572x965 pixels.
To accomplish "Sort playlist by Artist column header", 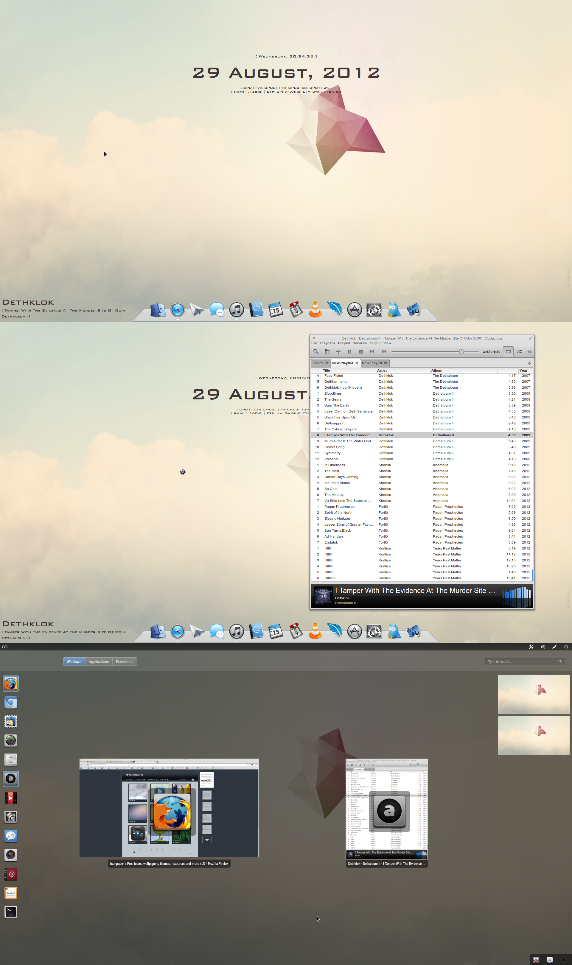I will [x=403, y=371].
